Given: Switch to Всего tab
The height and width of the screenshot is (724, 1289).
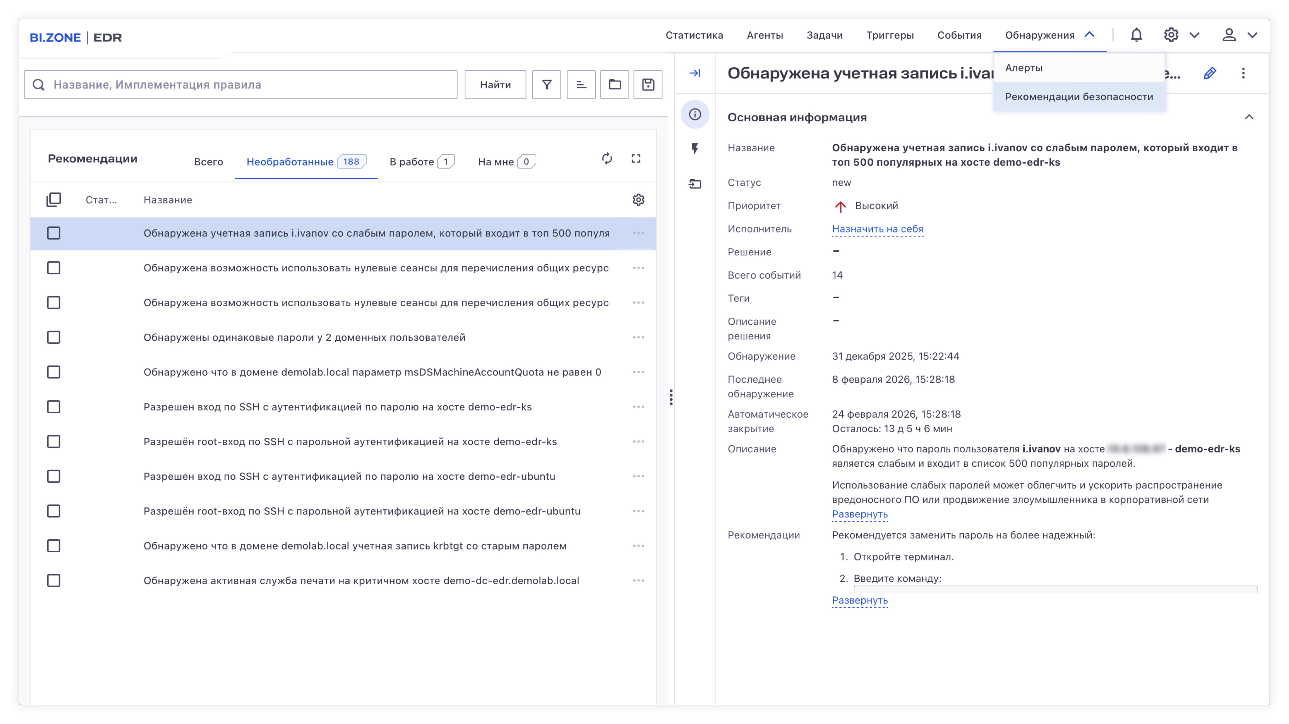Looking at the screenshot, I should tap(208, 161).
